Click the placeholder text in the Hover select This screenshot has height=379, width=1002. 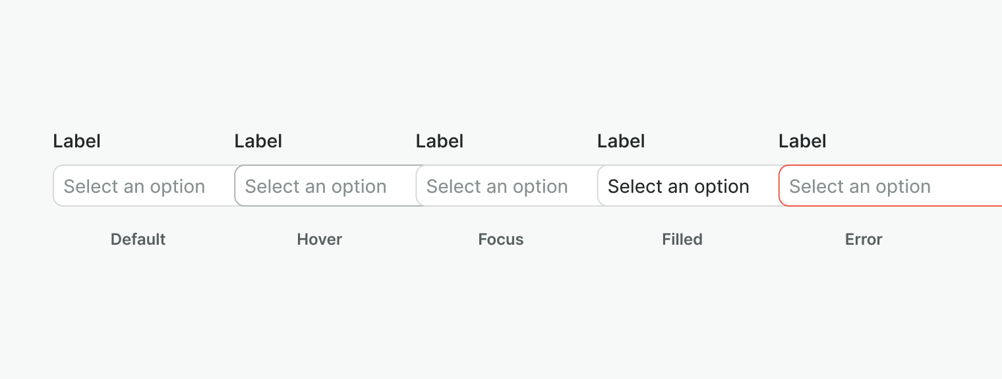pos(314,186)
